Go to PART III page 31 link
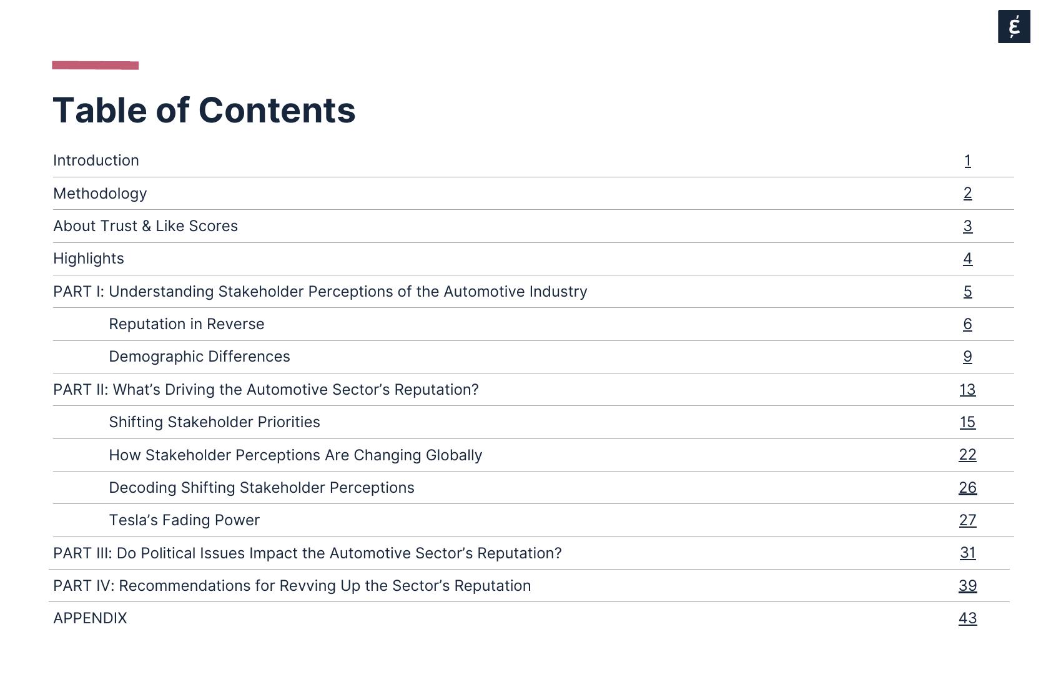 [967, 553]
